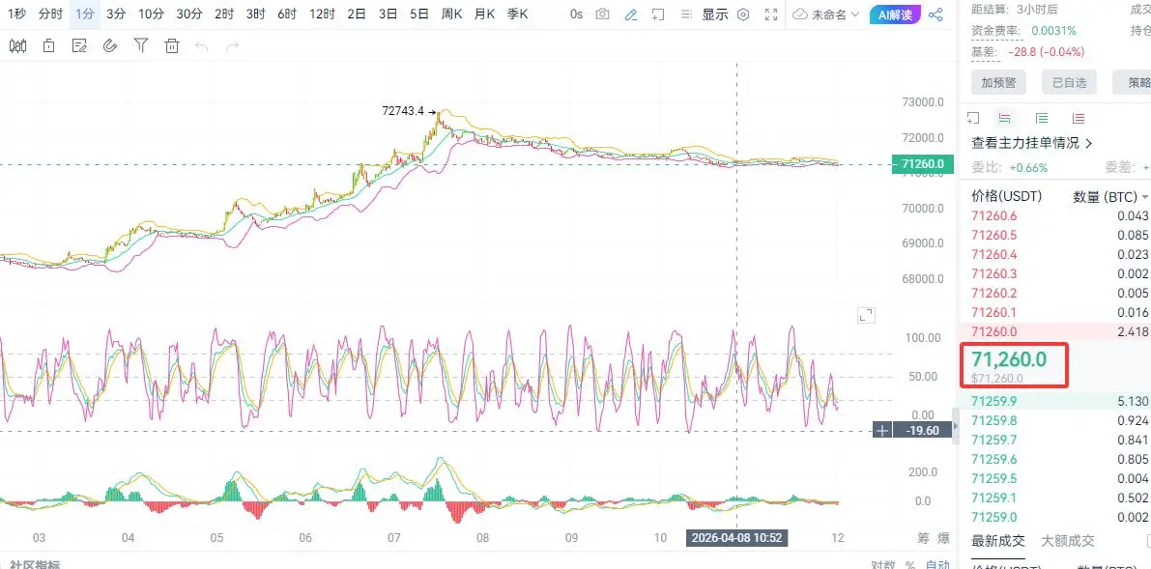Image resolution: width=1151 pixels, height=569 pixels.
Task: Toggle % percent scale
Action: (910, 564)
